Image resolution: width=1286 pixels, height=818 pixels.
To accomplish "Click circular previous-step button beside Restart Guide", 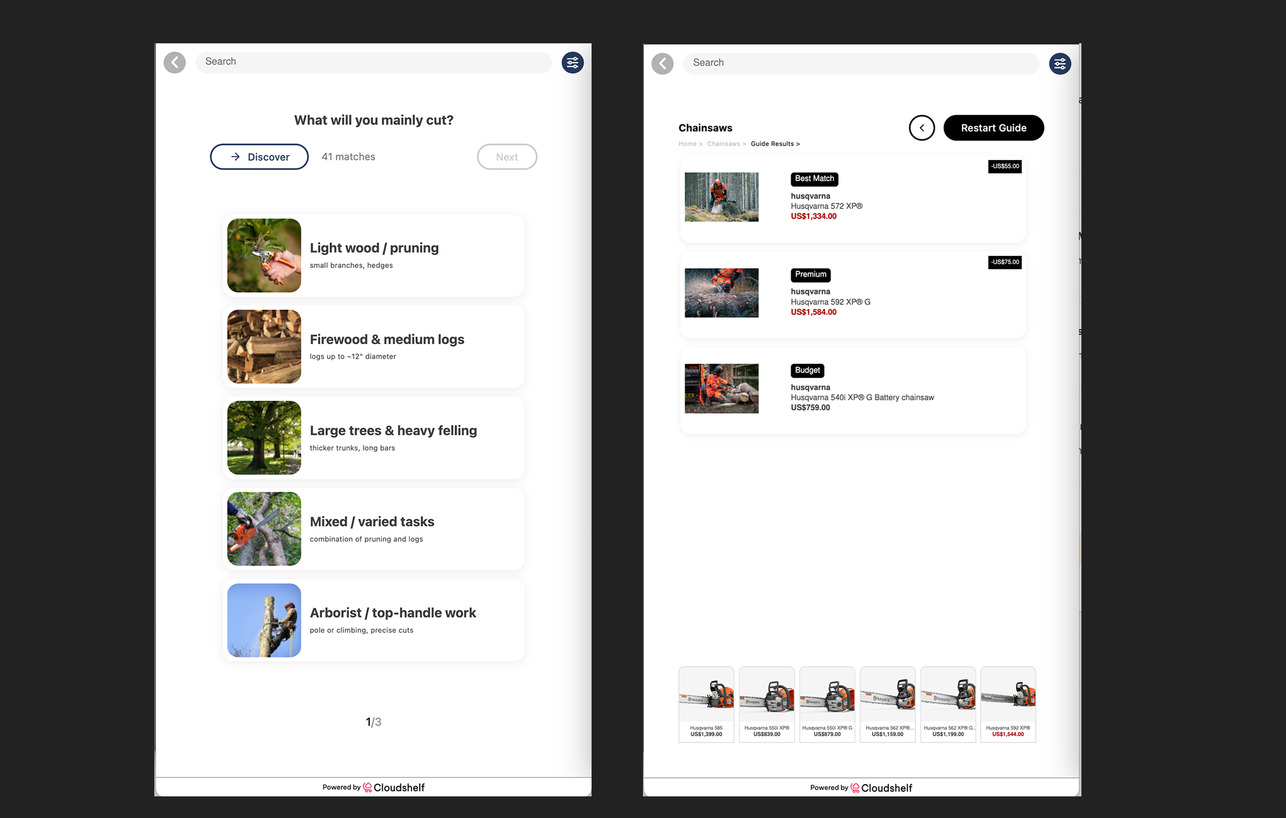I will [922, 128].
